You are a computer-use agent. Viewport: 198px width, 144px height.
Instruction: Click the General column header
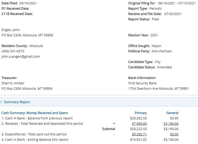[x=172, y=113]
